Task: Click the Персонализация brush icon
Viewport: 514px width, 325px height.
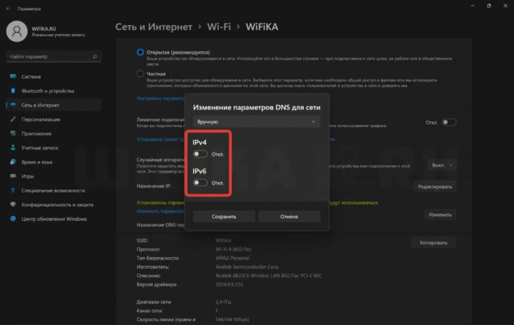Action: pyautogui.click(x=13, y=119)
